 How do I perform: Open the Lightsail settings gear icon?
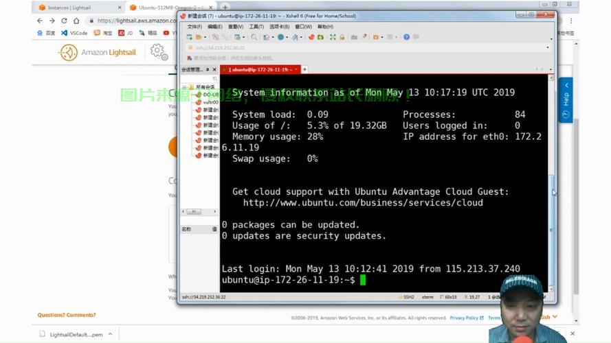tap(157, 51)
